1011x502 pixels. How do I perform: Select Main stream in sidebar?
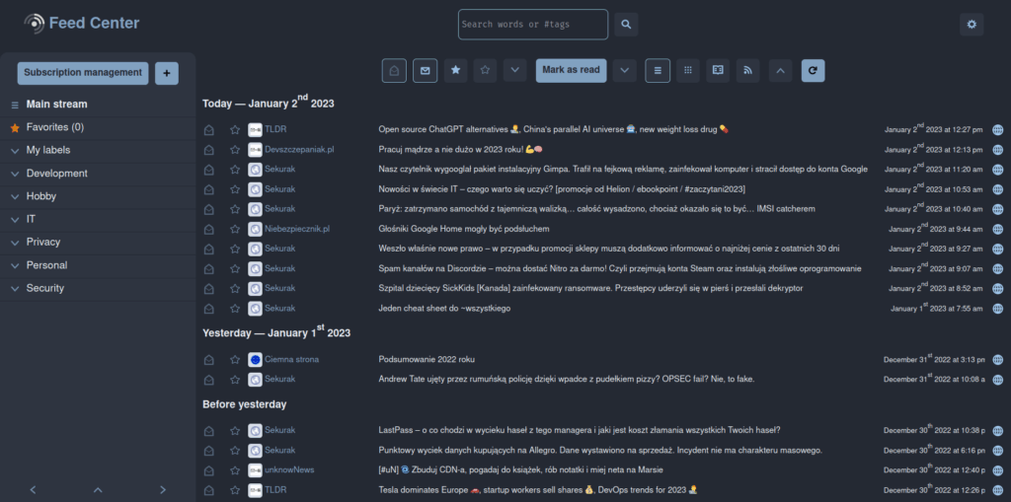tap(56, 104)
